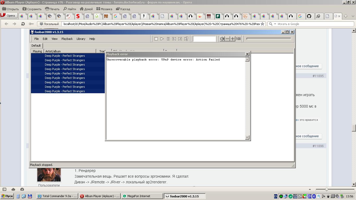Screen dimensions: 356x200
Task: Click the Локальный address badge
Action: click(49, 24)
